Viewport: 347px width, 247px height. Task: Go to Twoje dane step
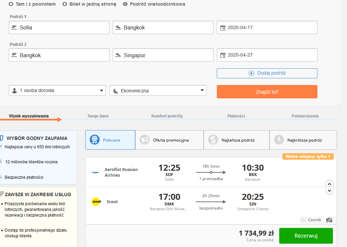point(98,116)
